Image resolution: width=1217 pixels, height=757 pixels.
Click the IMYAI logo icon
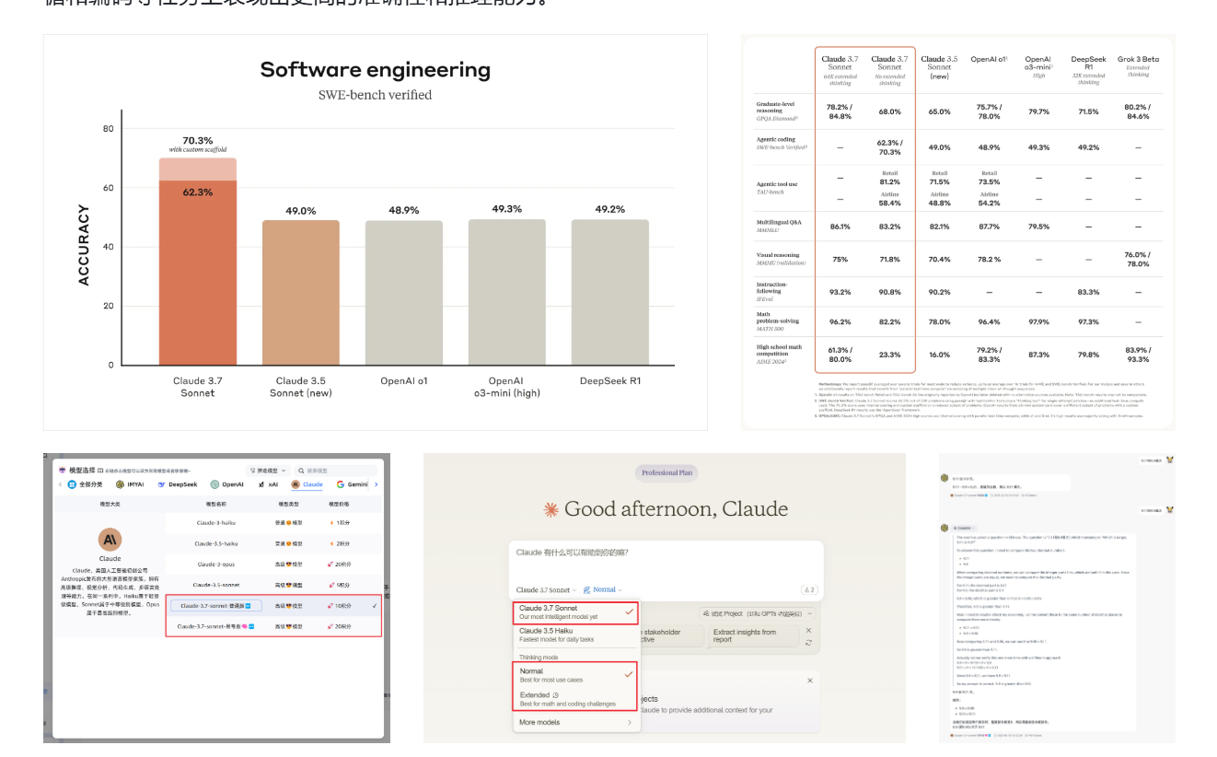120,484
